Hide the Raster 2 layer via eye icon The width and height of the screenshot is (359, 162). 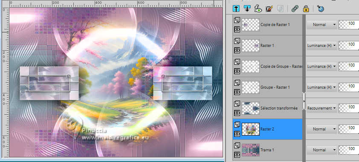click(x=237, y=133)
